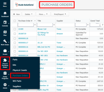
Task: Expand the Print/Report dropdown
Action: tap(60, 14)
